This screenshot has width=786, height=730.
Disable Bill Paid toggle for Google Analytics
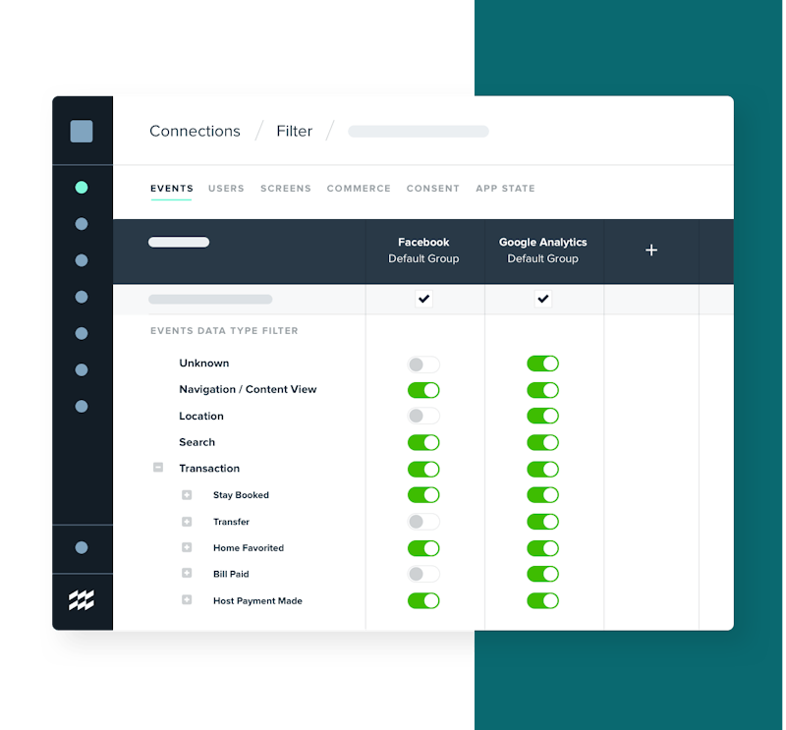543,574
